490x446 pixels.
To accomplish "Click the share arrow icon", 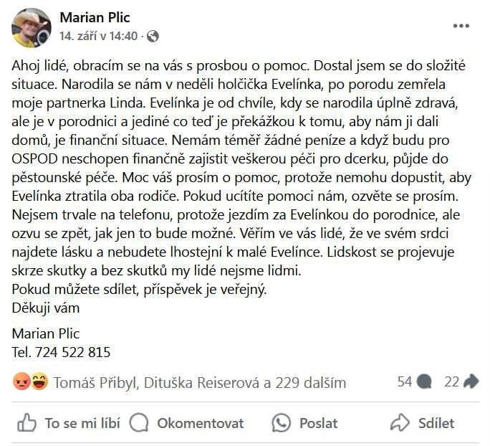I will (x=400, y=423).
